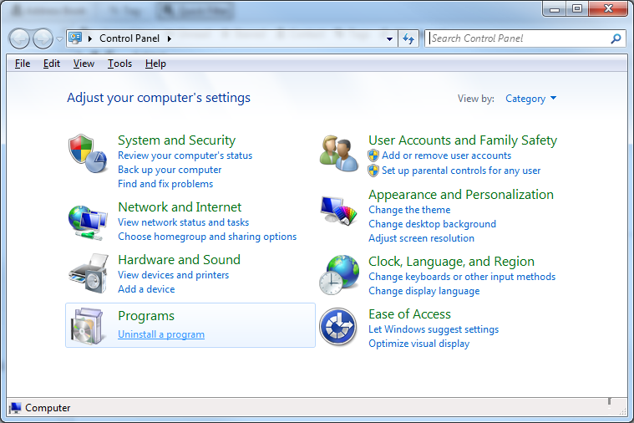The height and width of the screenshot is (423, 634).
Task: Click Find and fix problems
Action: tap(165, 184)
